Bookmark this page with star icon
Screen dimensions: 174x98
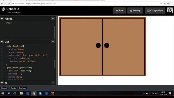coord(168,4)
